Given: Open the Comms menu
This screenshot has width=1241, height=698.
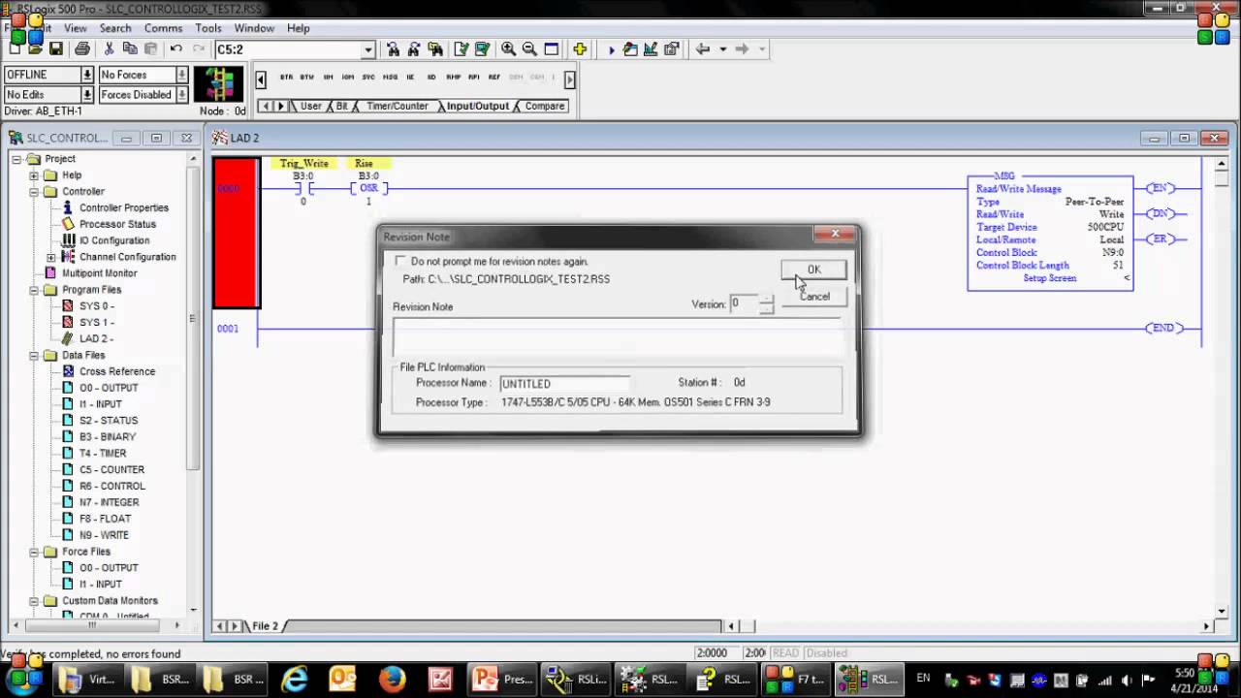Looking at the screenshot, I should (163, 28).
